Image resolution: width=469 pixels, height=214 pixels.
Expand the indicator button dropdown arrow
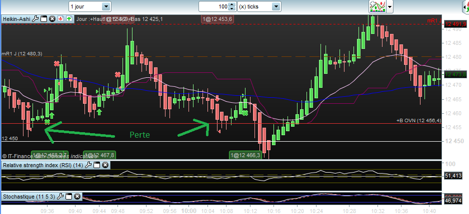(389, 6)
